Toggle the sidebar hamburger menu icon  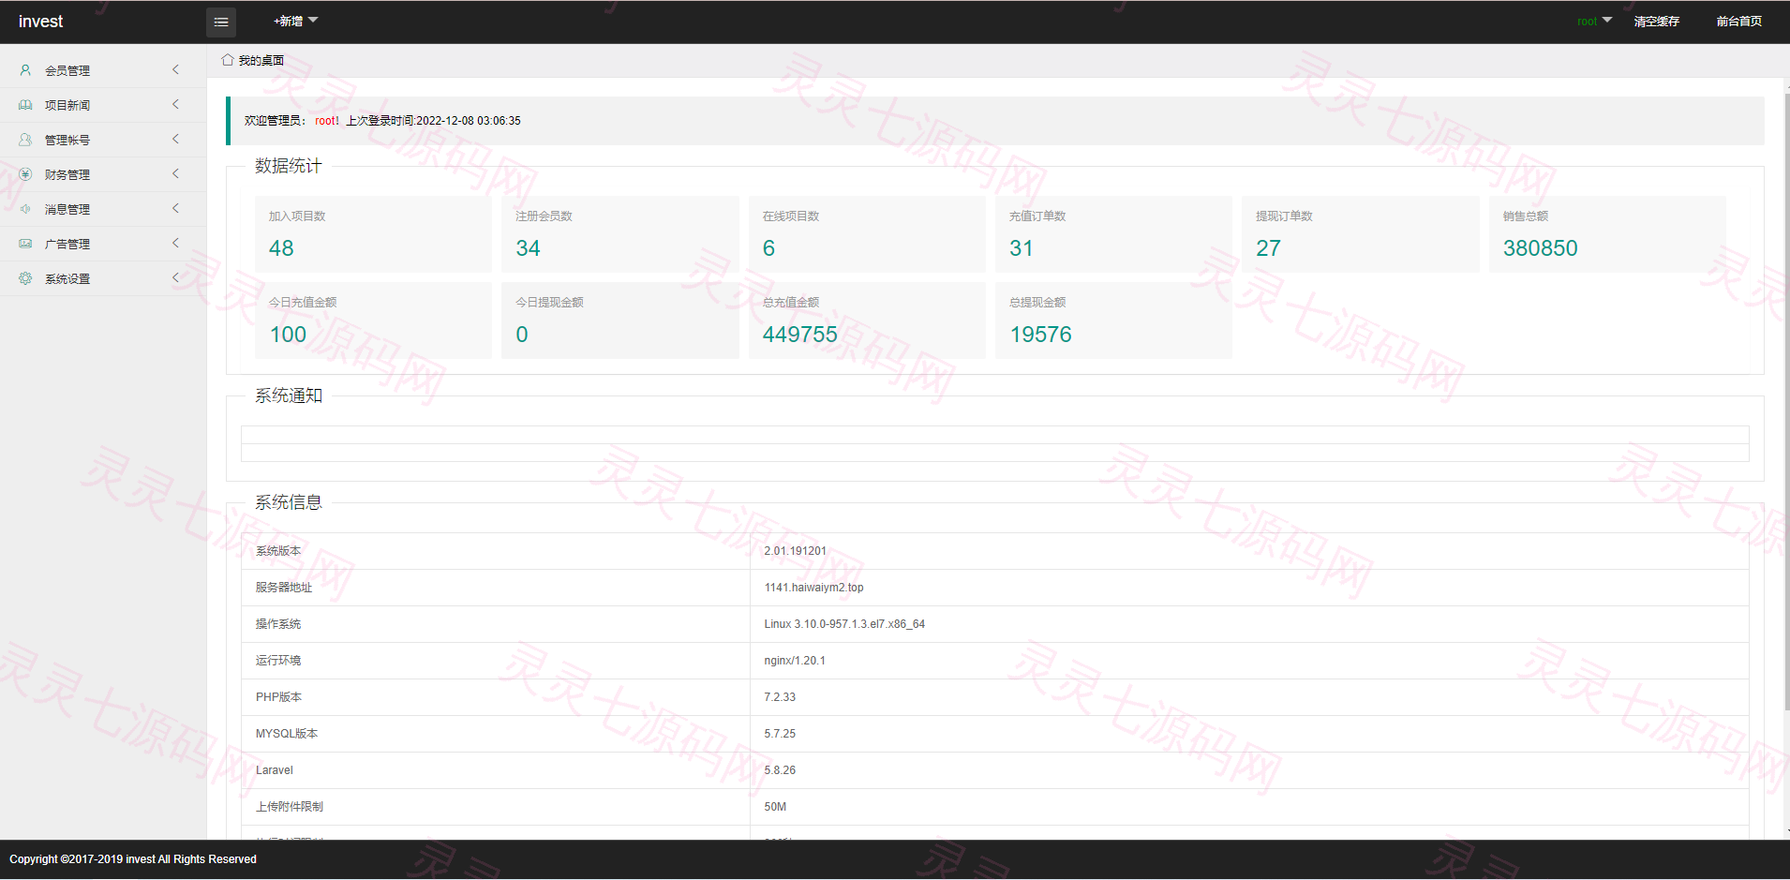click(221, 22)
